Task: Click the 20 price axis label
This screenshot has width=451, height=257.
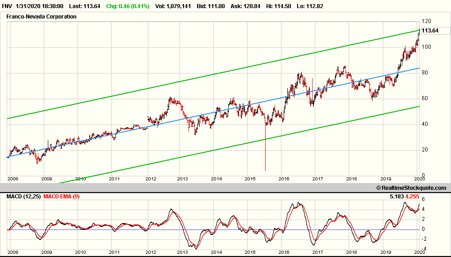Action: click(425, 150)
